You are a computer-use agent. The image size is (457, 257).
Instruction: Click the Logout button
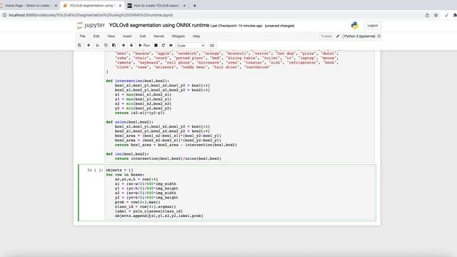click(x=373, y=26)
